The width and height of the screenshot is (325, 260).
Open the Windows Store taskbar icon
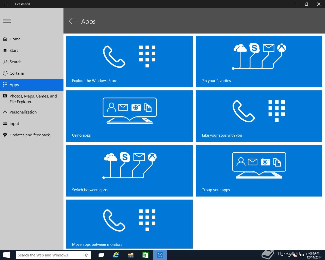145,255
